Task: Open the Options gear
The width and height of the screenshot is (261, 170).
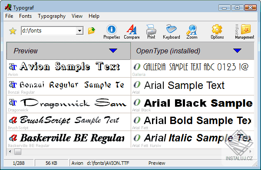Action: click(217, 32)
